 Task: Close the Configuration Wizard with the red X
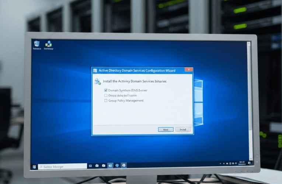[x=189, y=70]
